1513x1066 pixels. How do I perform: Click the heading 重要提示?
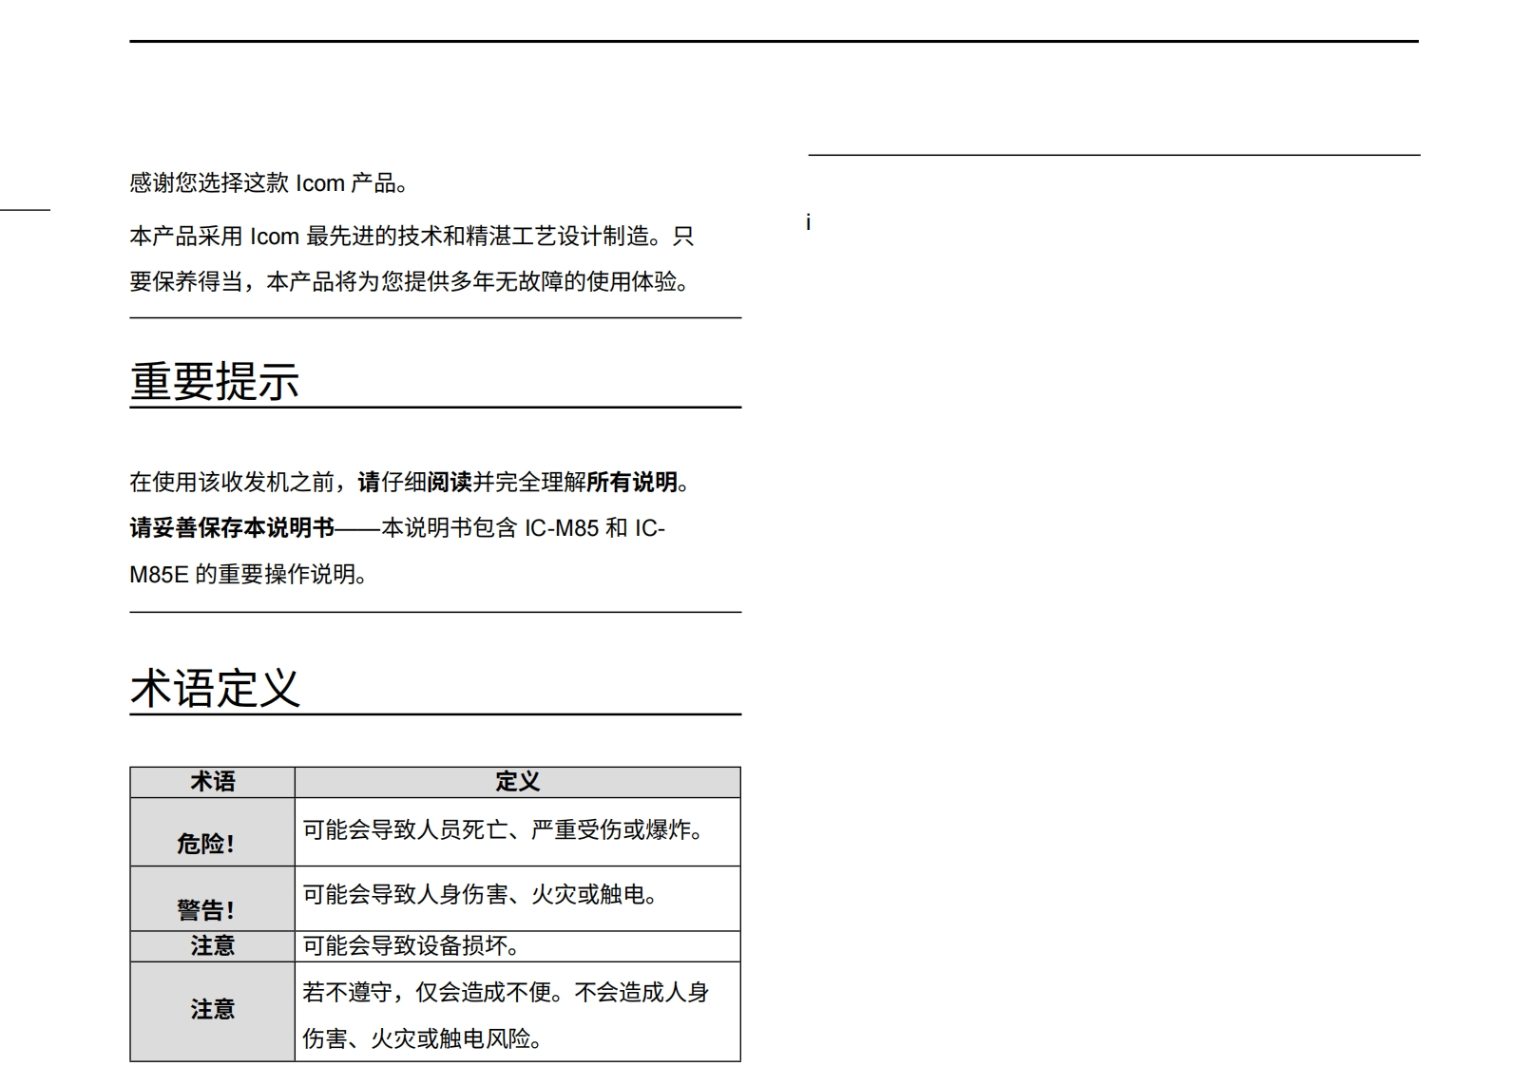click(215, 381)
